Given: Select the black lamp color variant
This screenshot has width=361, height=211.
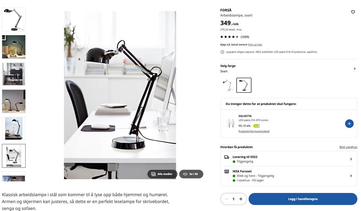Looking at the screenshot, I should click(x=244, y=85).
